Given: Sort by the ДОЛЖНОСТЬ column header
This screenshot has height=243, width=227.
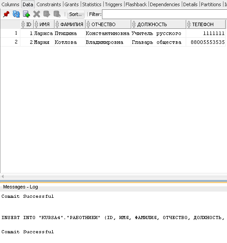Looking at the screenshot, I should 159,24.
